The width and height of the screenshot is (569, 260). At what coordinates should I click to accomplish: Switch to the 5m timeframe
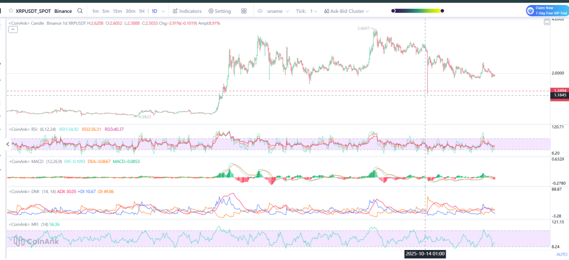tap(106, 11)
